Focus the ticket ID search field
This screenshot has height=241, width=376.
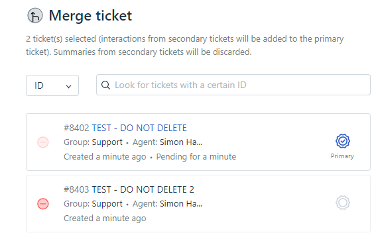pos(233,85)
